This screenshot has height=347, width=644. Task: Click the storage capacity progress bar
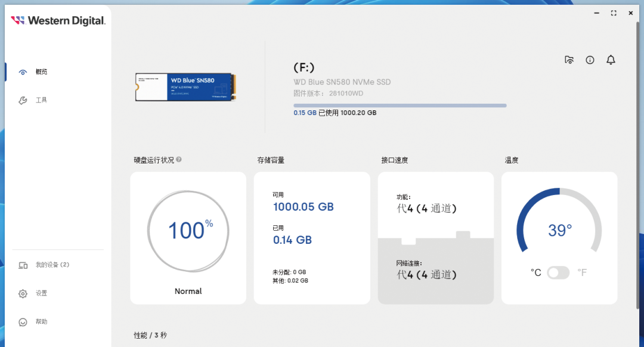tap(400, 105)
